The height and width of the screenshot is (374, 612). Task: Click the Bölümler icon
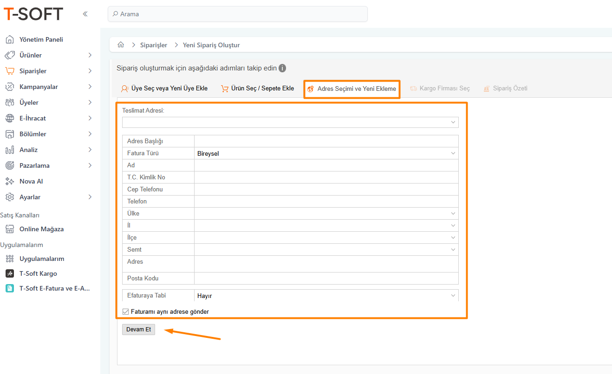point(10,134)
